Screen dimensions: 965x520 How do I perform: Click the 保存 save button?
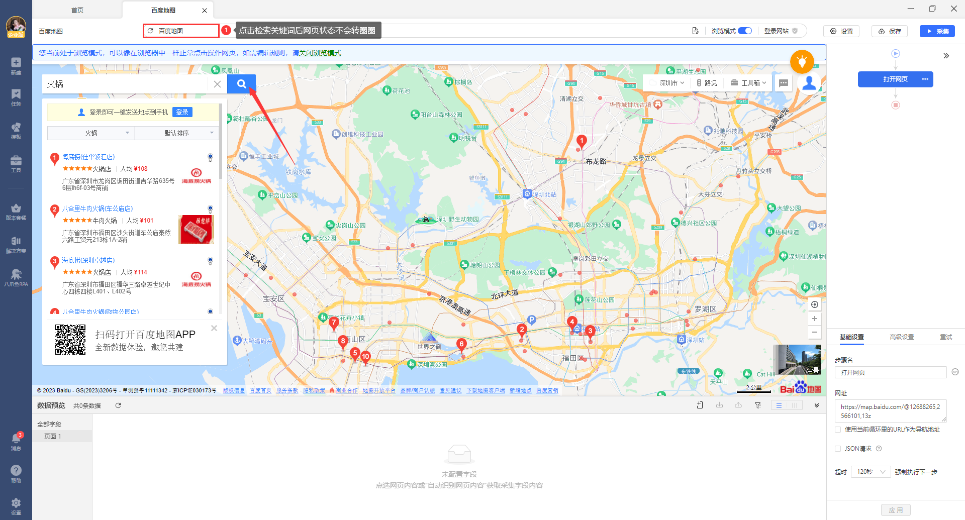point(890,31)
